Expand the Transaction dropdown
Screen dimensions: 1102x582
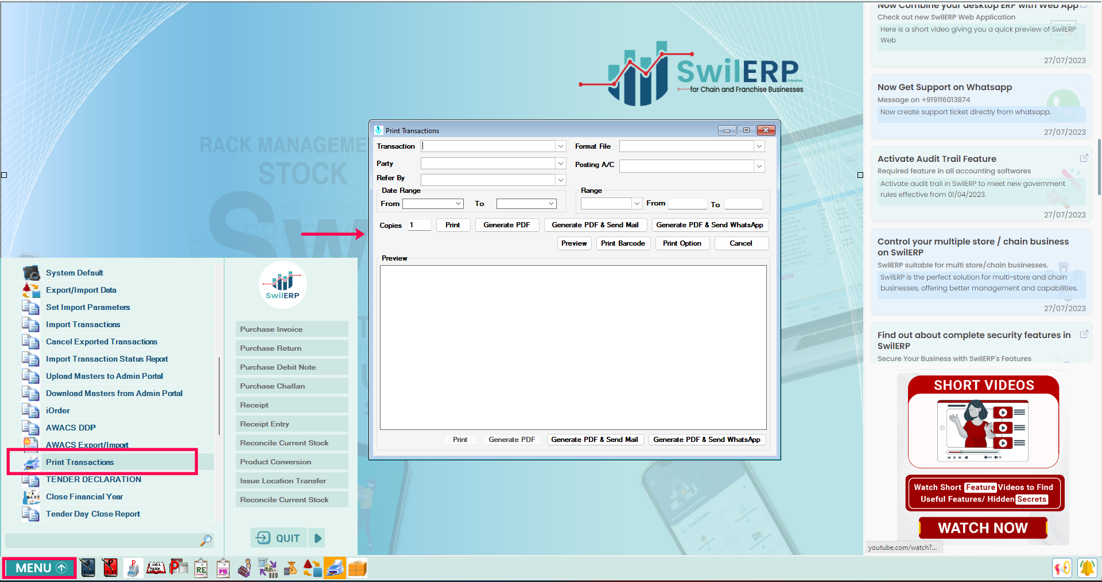(561, 146)
